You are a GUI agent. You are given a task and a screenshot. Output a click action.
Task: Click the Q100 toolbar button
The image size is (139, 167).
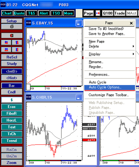coord(108,13)
